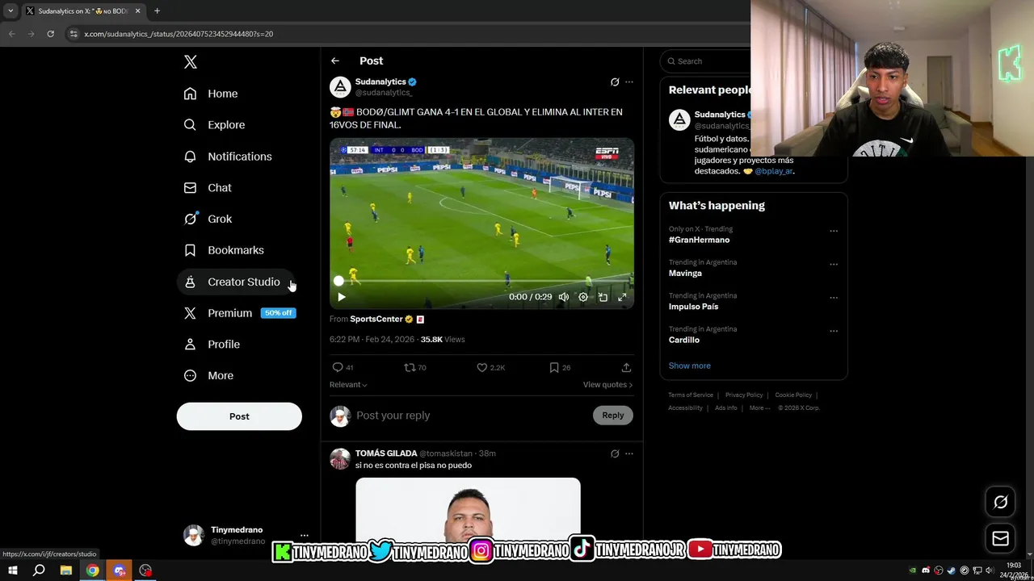Open Chat in the sidebar
Viewport: 1034px width, 581px height.
point(208,187)
